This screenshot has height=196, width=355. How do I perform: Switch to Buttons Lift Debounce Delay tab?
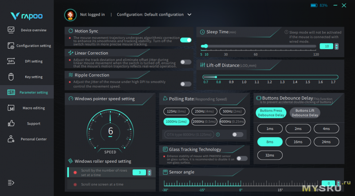(304, 113)
